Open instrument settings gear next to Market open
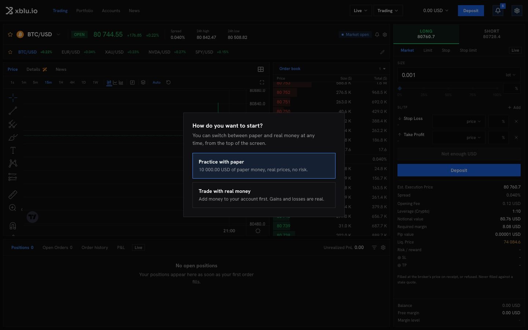 385,34
